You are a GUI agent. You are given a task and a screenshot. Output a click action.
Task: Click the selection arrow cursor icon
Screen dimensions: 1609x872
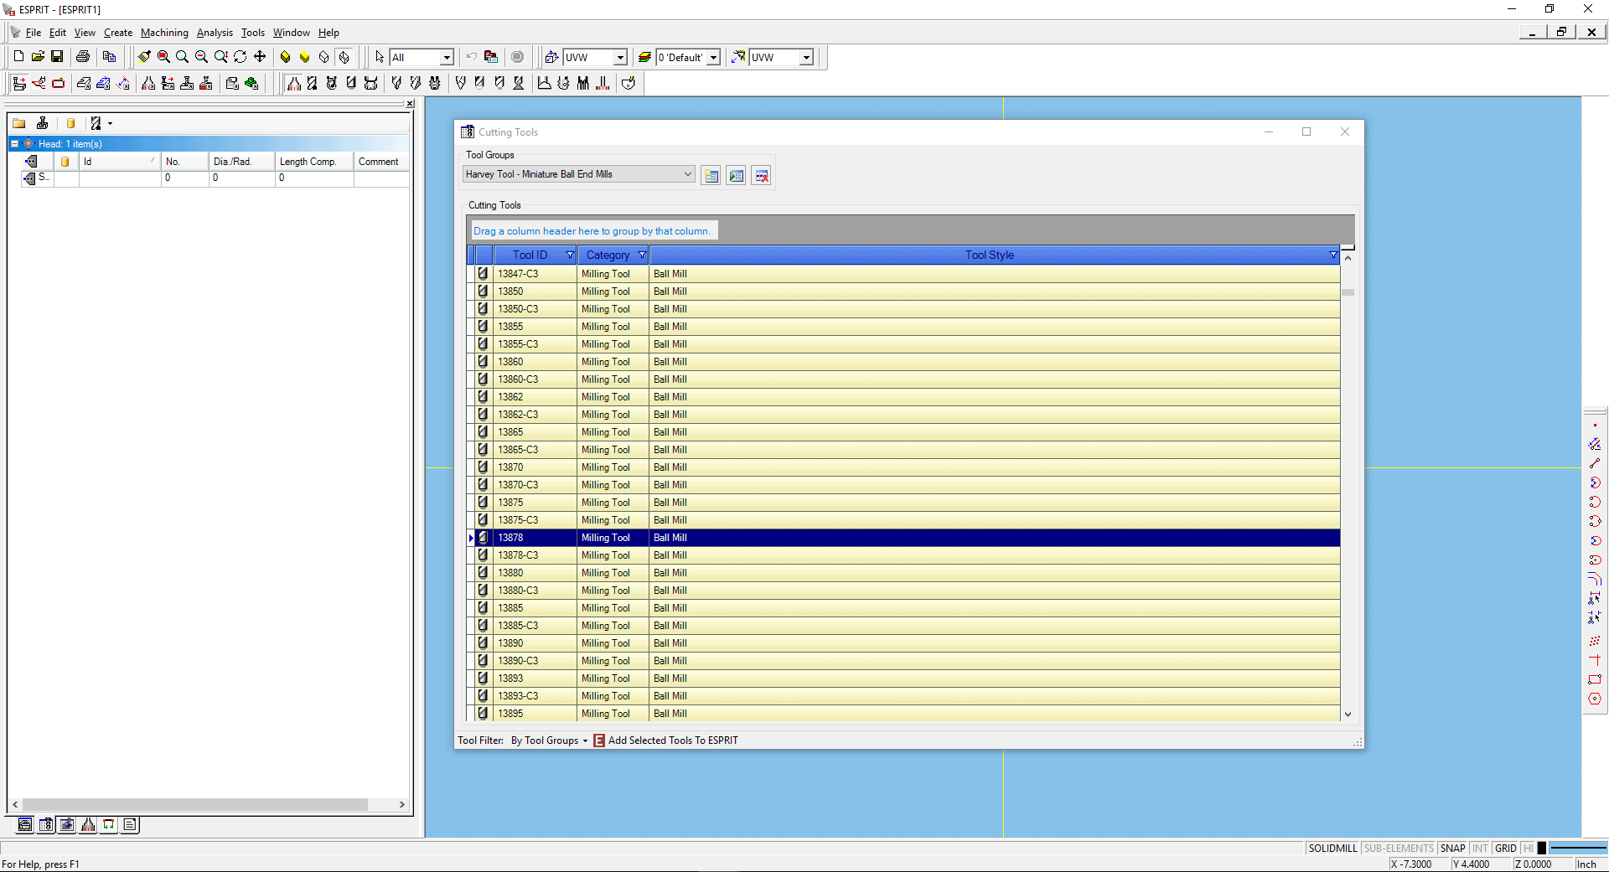[380, 57]
